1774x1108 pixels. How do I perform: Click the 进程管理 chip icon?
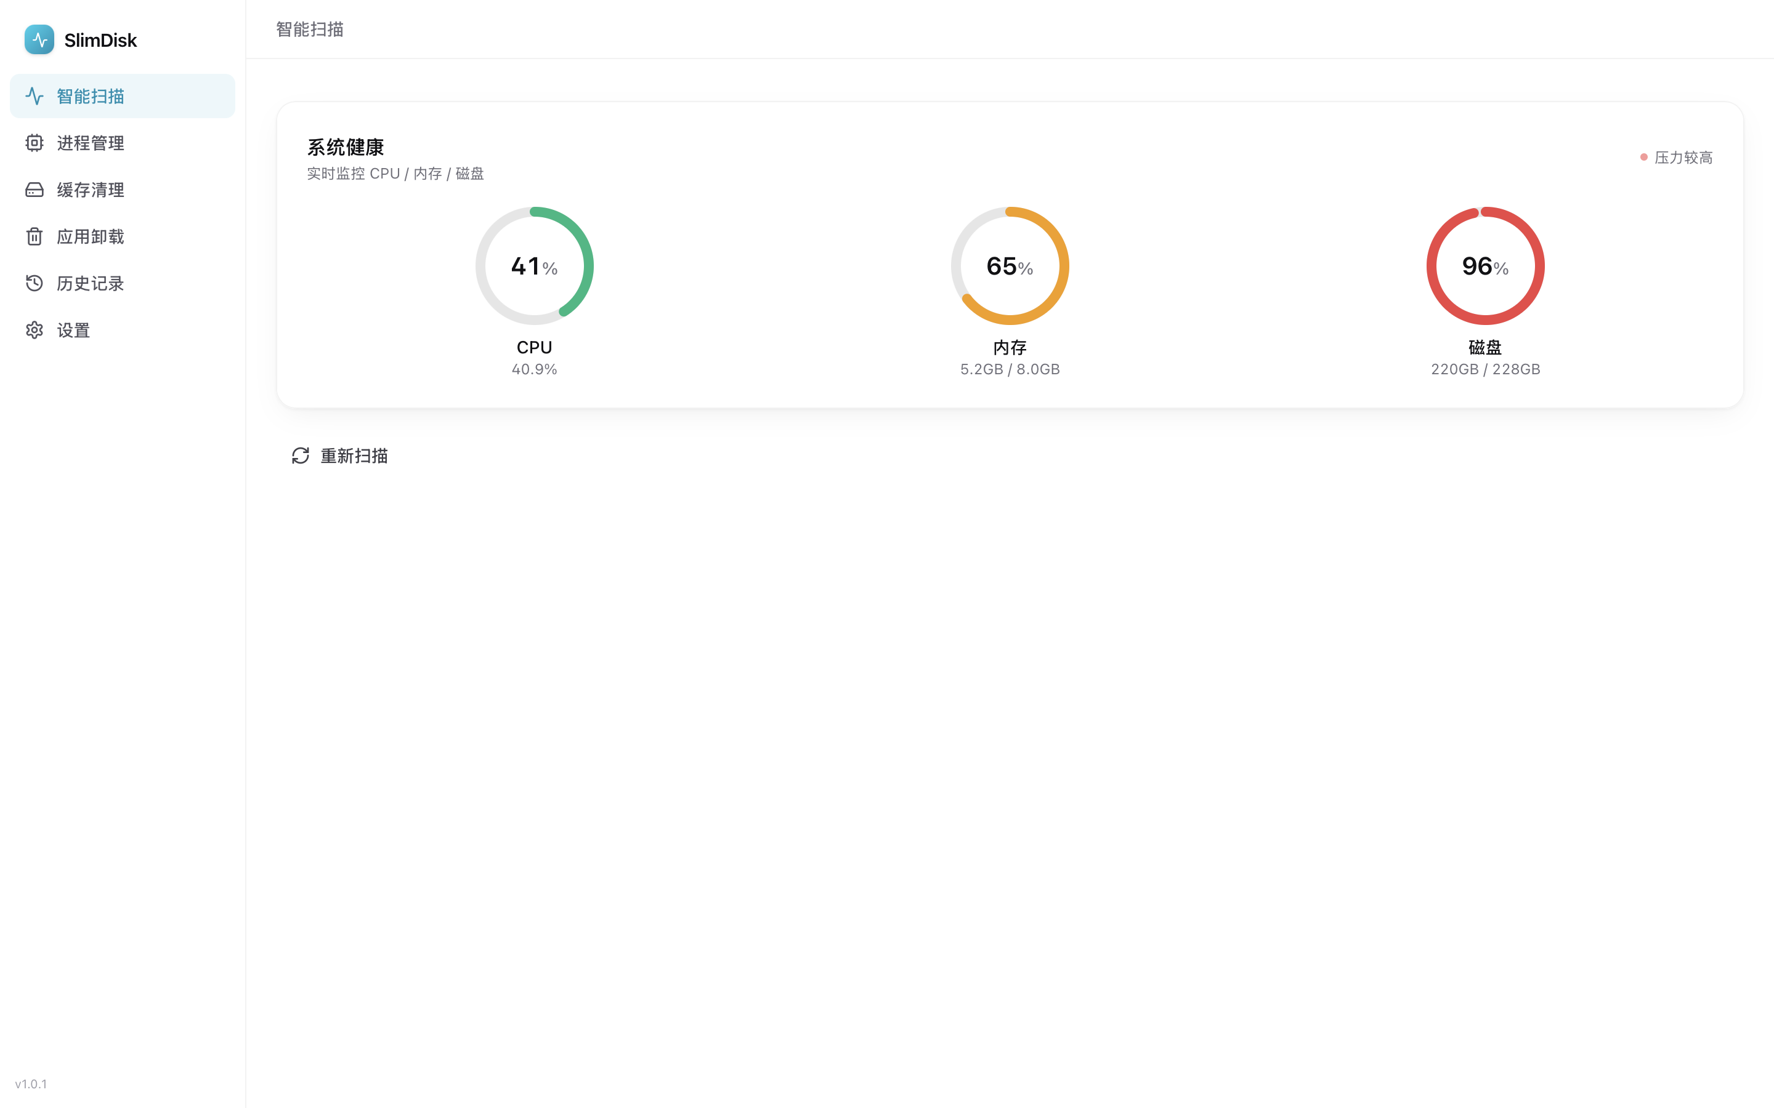34,143
